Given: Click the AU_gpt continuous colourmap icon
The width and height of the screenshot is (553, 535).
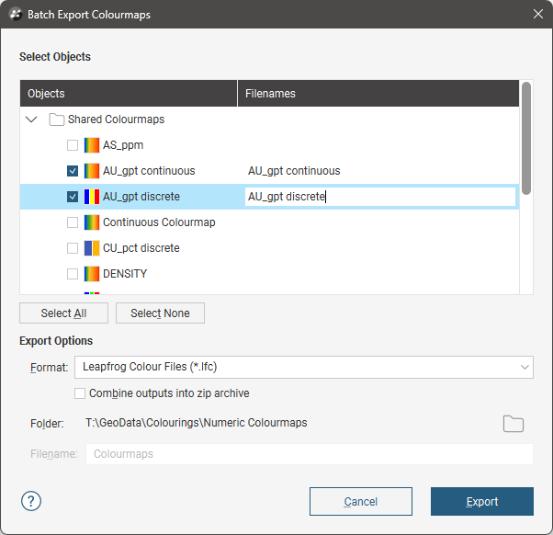Looking at the screenshot, I should (92, 171).
